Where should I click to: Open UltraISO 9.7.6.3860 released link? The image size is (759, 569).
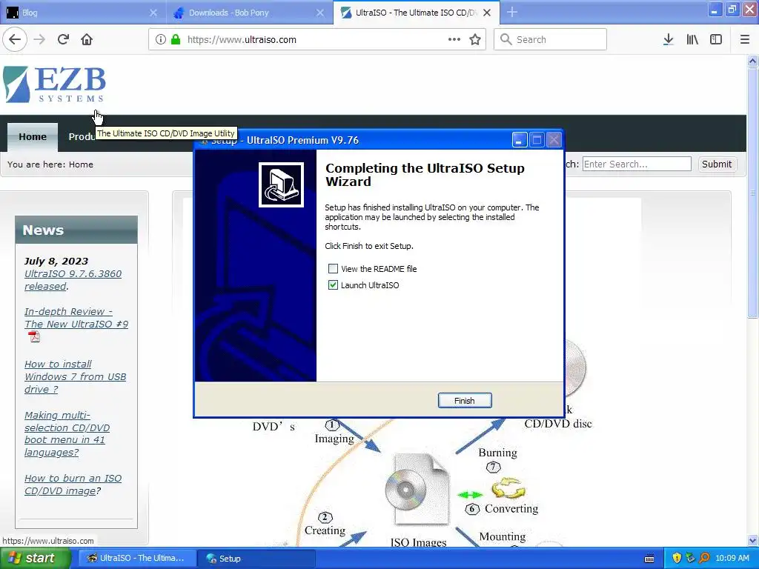coord(73,280)
